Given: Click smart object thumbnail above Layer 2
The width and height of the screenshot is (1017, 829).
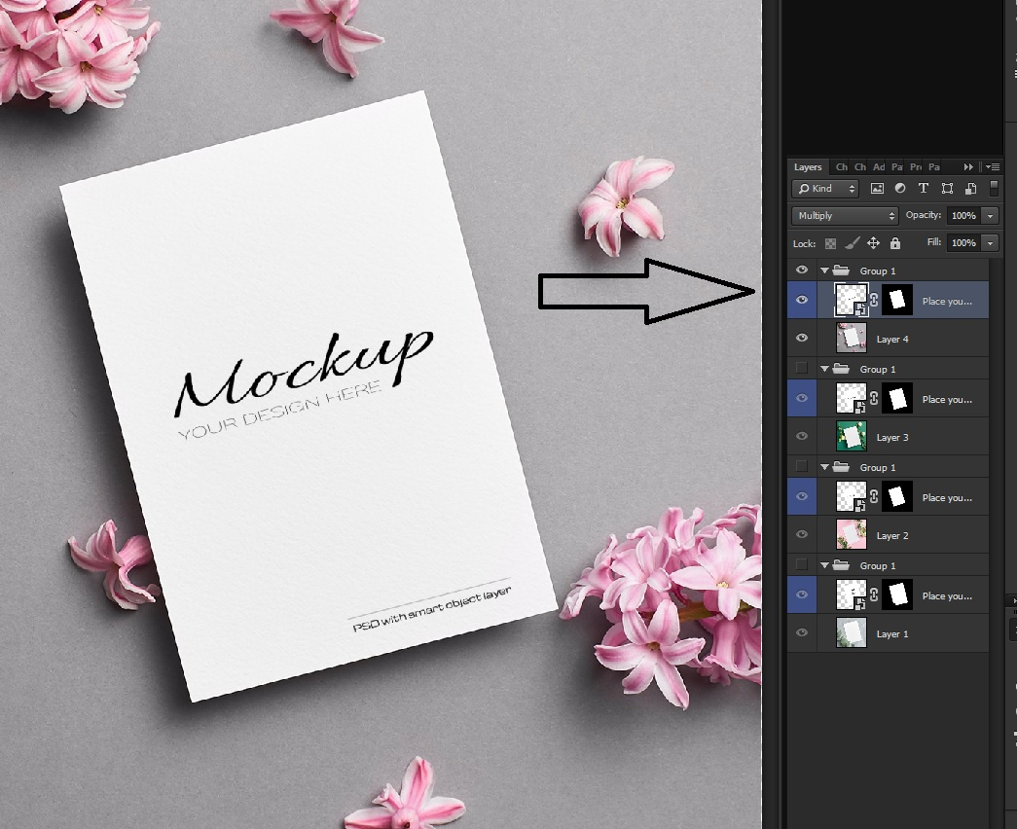Looking at the screenshot, I should coord(852,496).
